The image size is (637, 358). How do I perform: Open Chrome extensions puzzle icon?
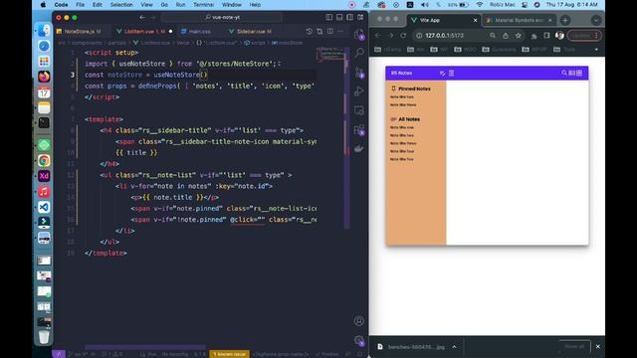pos(533,36)
